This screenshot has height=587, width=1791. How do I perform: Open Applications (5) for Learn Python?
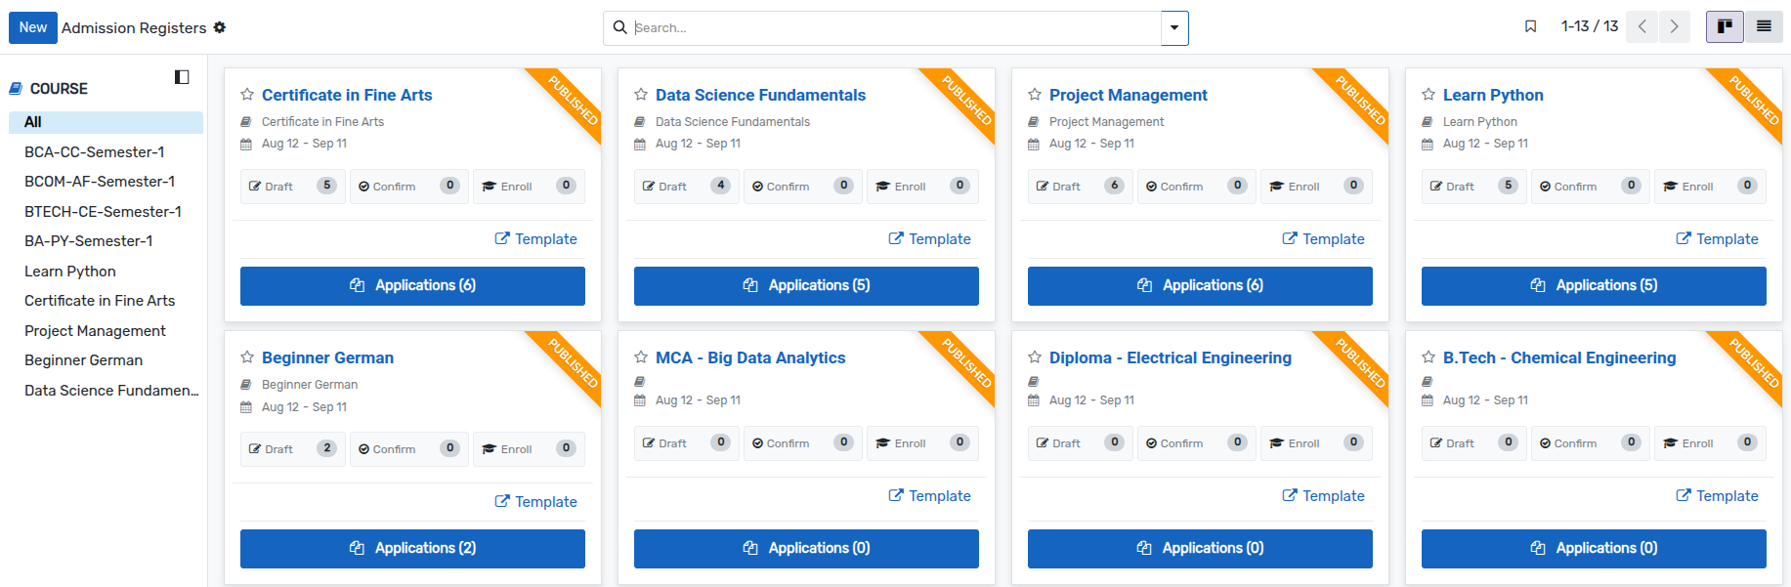pos(1594,285)
